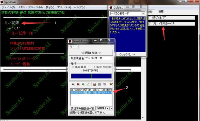Open the 初心者モード dropdown in Guide window

click(143, 13)
